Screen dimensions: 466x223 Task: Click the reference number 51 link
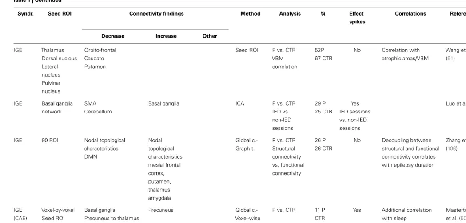450,59
